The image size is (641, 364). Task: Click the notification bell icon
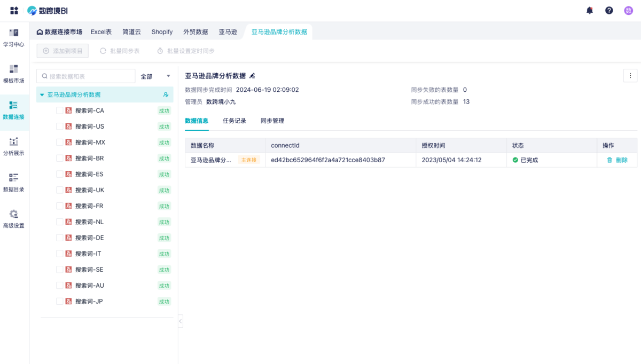[590, 10]
